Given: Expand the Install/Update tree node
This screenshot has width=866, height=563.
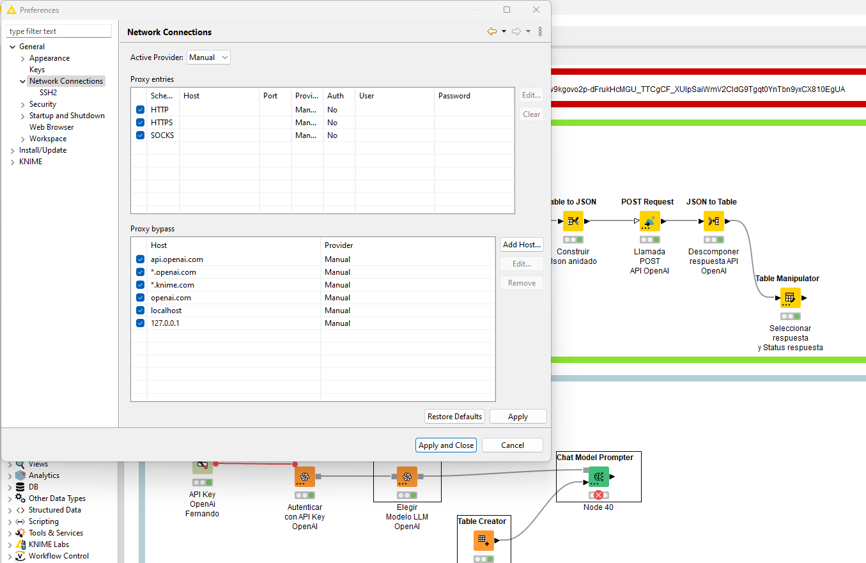Looking at the screenshot, I should click(x=12, y=150).
